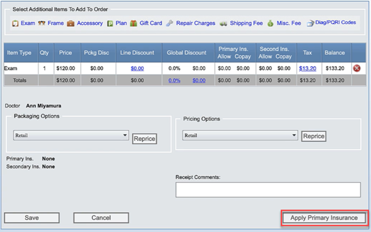Click the Receipt Comments text box
Viewport: 371px width, 232px height.
(x=268, y=190)
